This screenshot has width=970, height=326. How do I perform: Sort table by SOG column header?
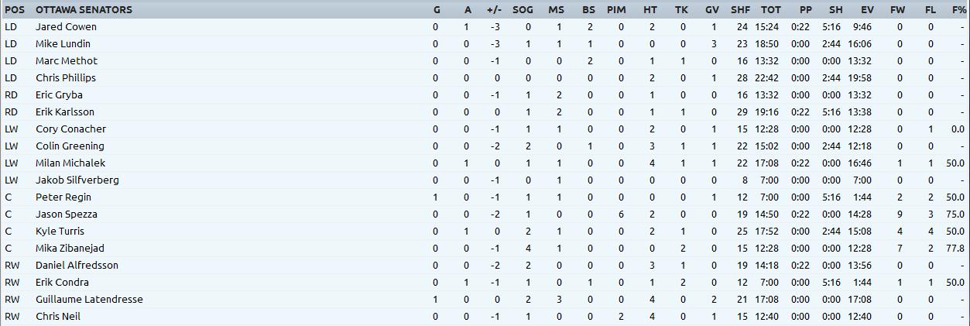[523, 9]
